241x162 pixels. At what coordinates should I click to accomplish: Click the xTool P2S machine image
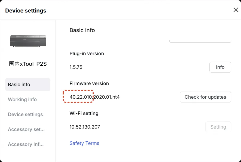click(28, 41)
